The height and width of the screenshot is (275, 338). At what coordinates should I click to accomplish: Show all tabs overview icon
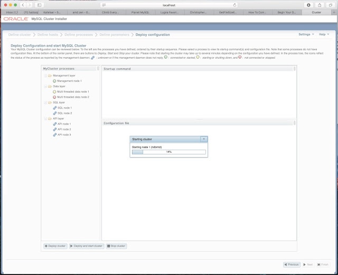(331, 5)
